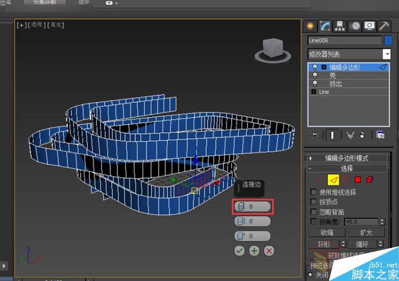Check the 按顶点 option
The height and width of the screenshot is (281, 399).
(314, 202)
